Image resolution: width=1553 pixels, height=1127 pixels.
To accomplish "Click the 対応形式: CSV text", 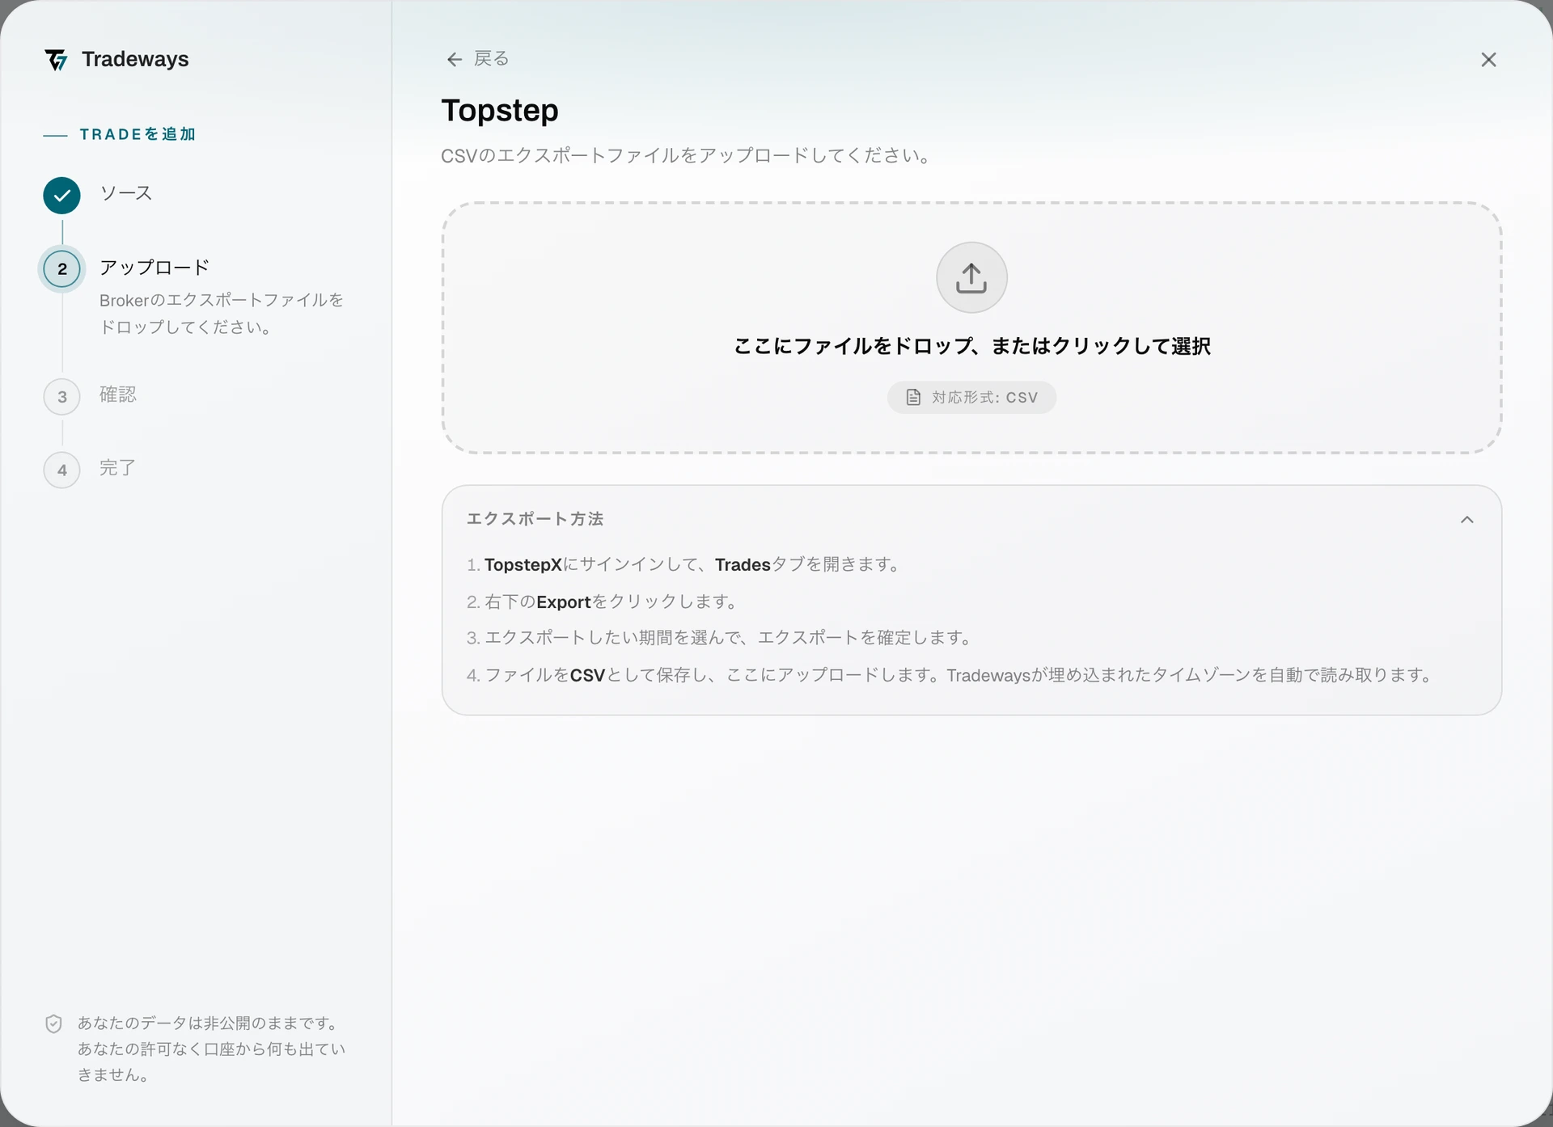I will point(984,397).
